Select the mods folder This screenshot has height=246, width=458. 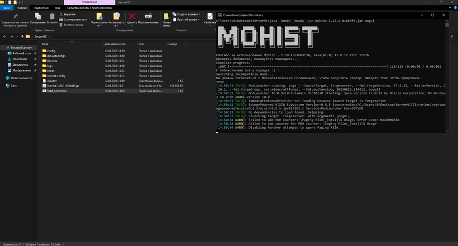(x=48, y=71)
